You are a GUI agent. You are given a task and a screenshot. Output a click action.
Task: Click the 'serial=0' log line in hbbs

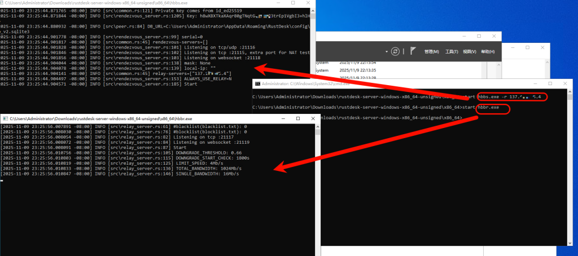[x=102, y=37]
